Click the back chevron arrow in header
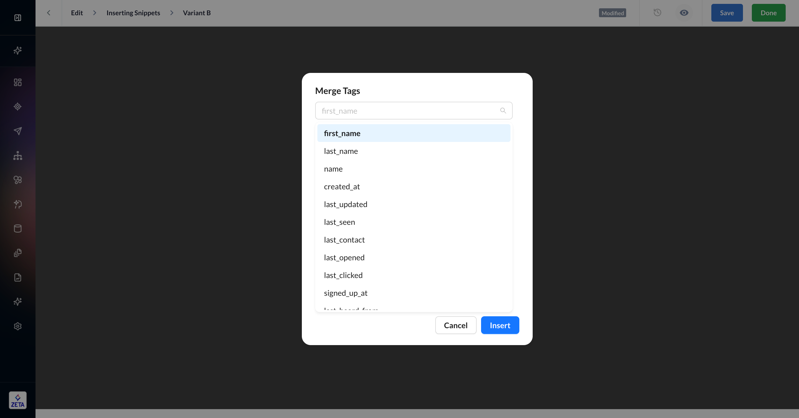The width and height of the screenshot is (799, 418). [49, 13]
